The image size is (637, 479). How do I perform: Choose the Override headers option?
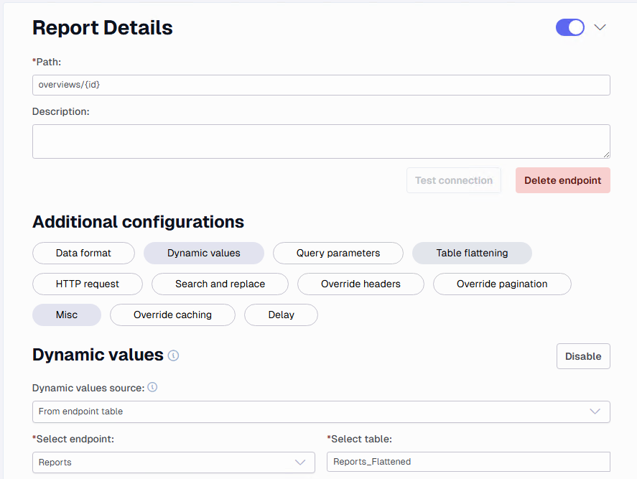tap(361, 284)
